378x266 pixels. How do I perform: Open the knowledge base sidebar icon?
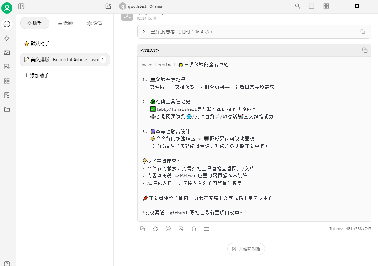click(7, 95)
